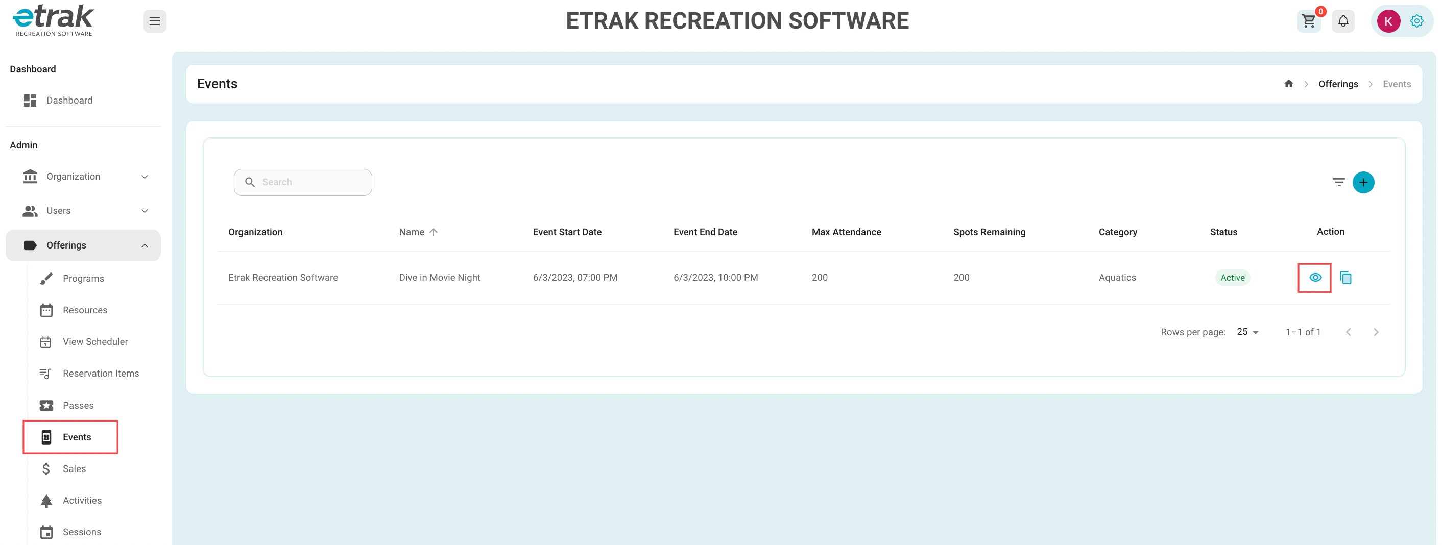Open Sales in the sidebar
Image resolution: width=1442 pixels, height=545 pixels.
(x=75, y=469)
